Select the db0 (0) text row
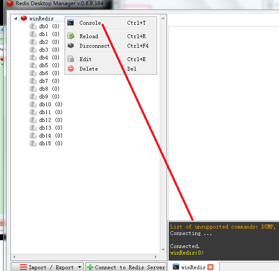 coord(49,26)
